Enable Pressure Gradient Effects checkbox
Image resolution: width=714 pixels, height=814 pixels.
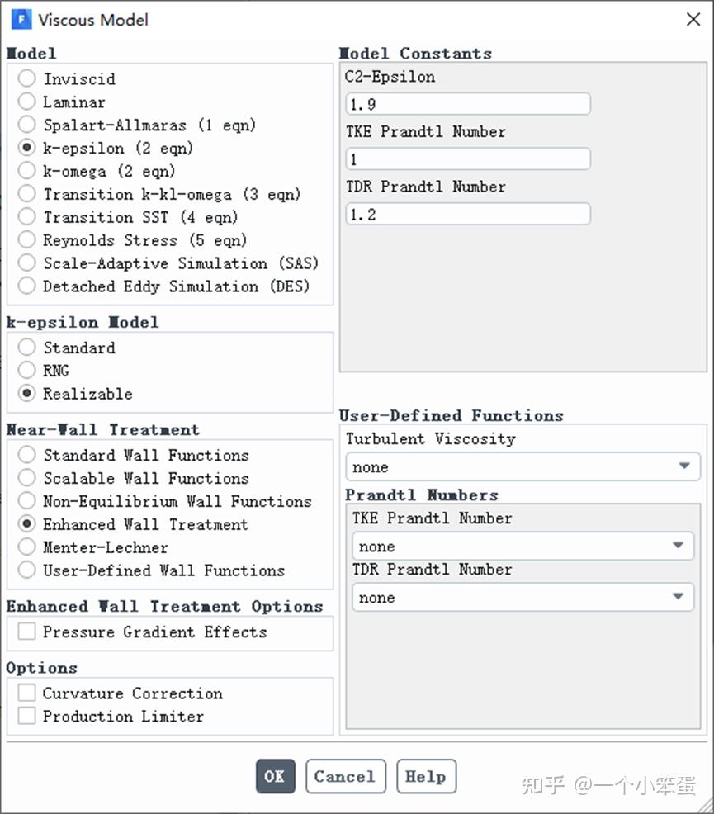tap(27, 632)
